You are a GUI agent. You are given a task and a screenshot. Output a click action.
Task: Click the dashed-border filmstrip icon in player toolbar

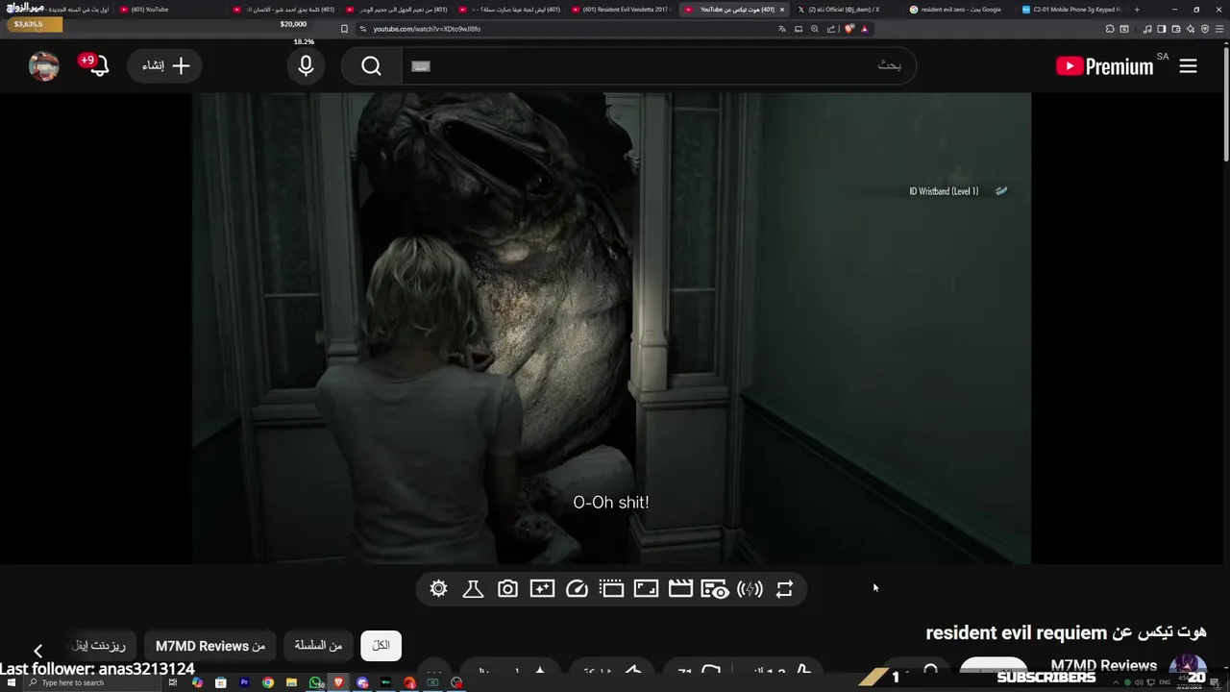click(x=611, y=589)
